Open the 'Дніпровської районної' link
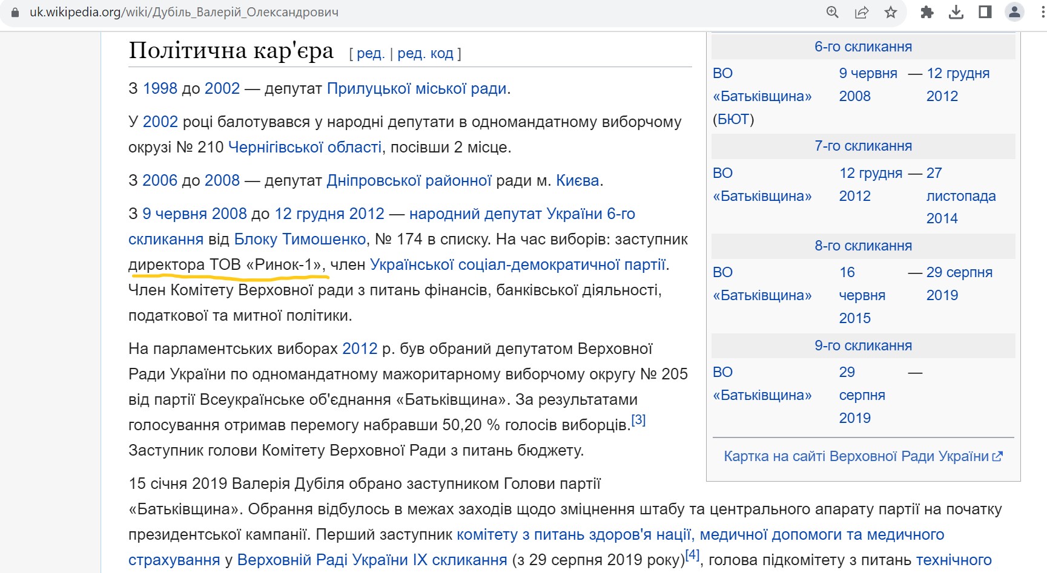The height and width of the screenshot is (573, 1047). click(409, 181)
